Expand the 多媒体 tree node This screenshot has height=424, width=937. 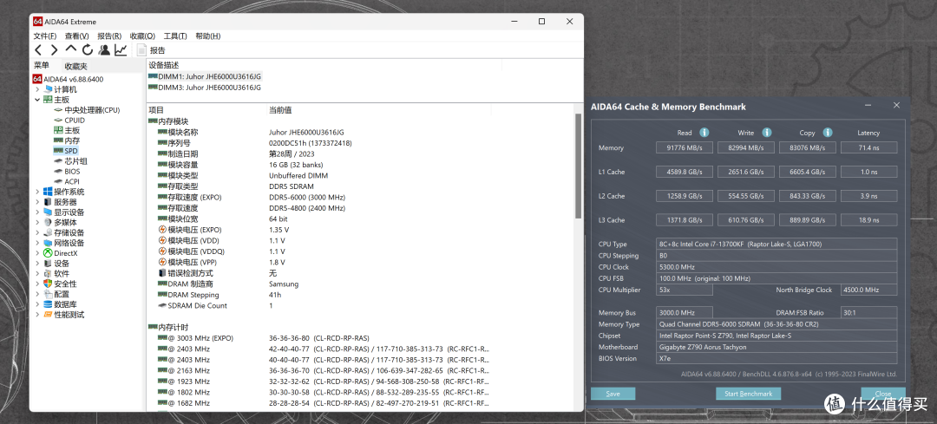point(37,222)
